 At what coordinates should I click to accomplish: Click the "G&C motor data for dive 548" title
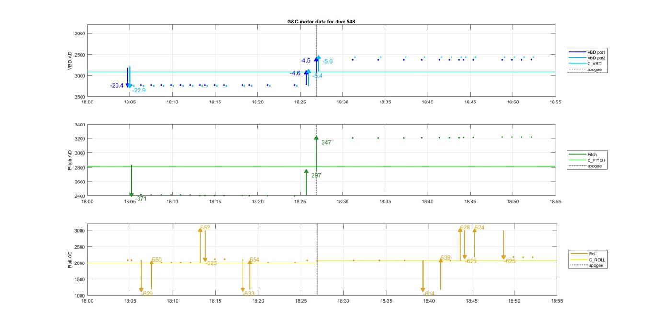pos(321,22)
